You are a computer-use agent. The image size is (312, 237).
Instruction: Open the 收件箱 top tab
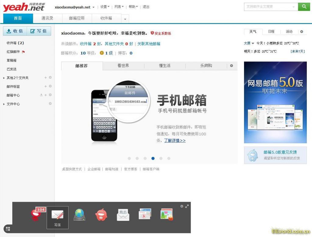(x=106, y=18)
